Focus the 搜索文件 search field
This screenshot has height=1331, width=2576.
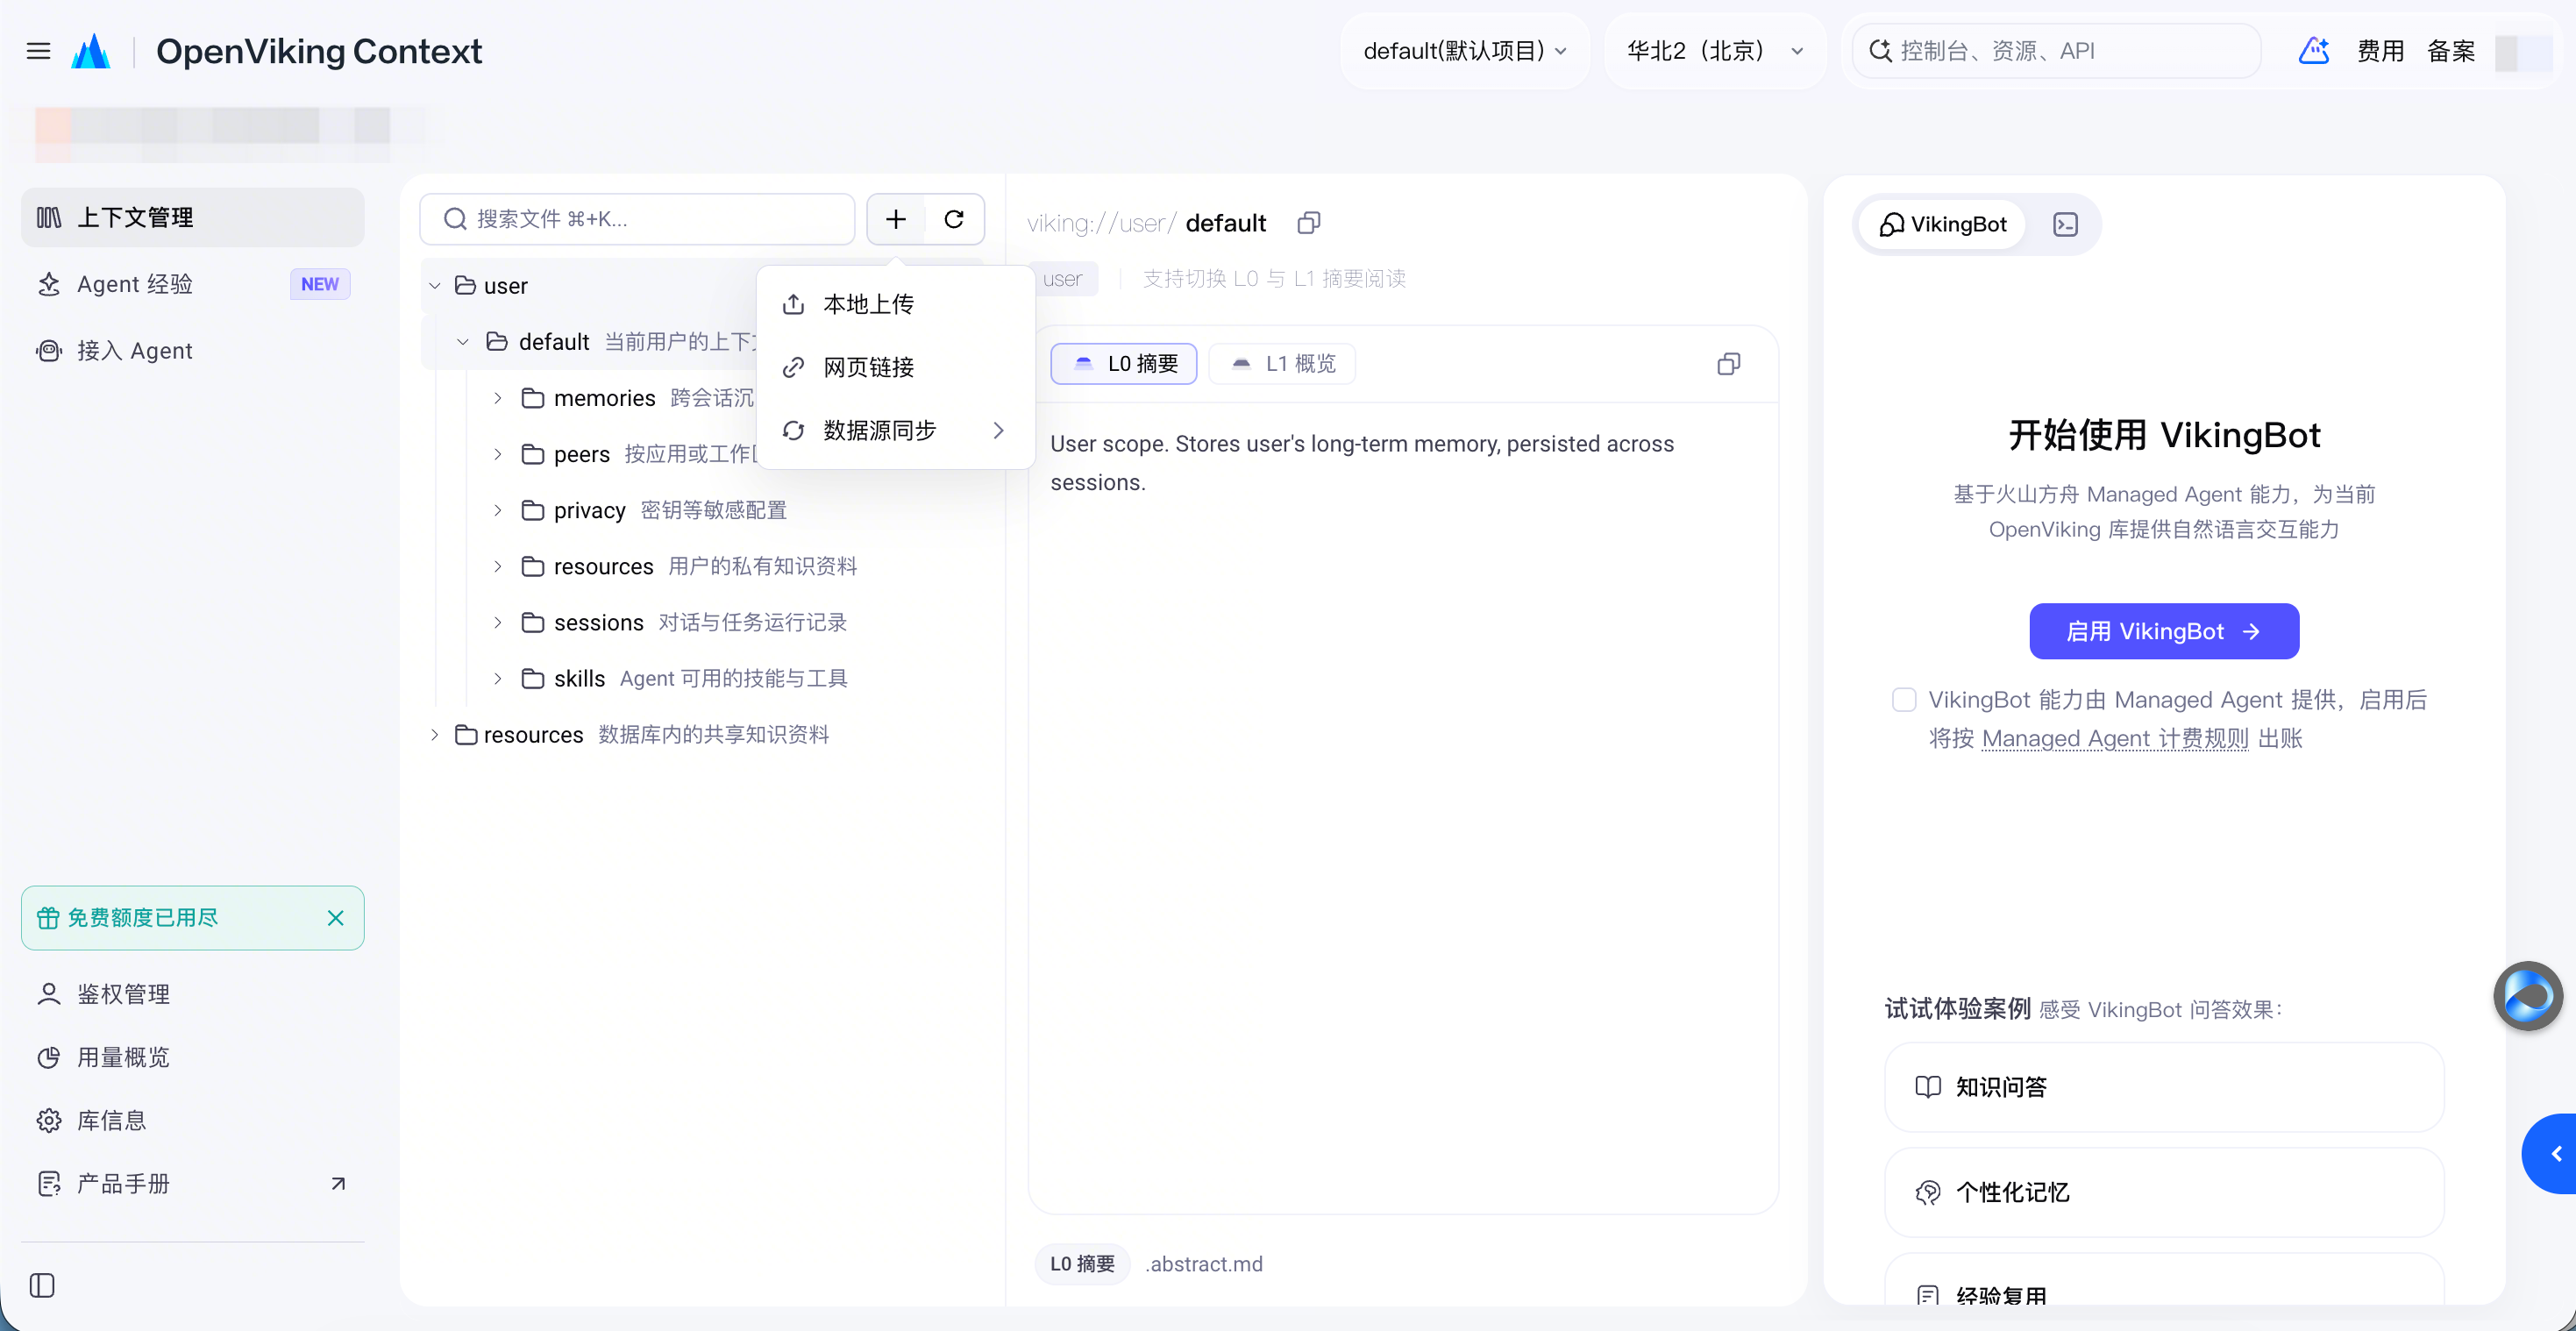637,219
